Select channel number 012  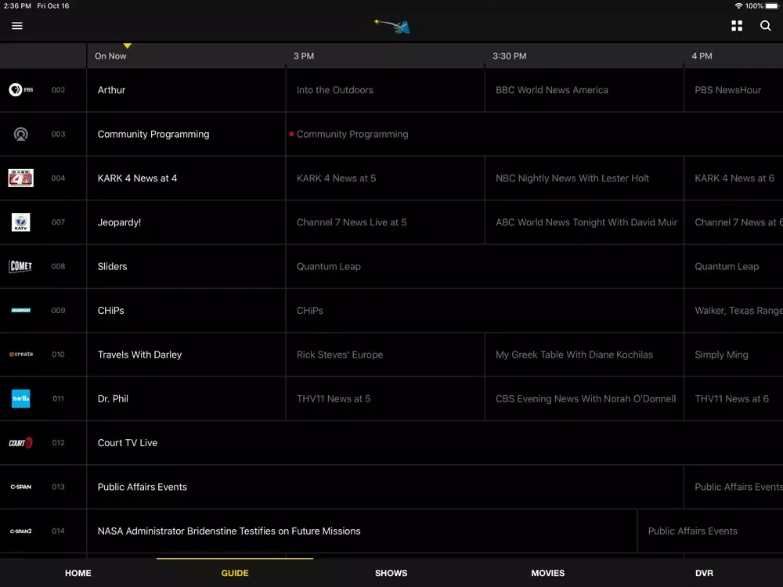[x=58, y=443]
